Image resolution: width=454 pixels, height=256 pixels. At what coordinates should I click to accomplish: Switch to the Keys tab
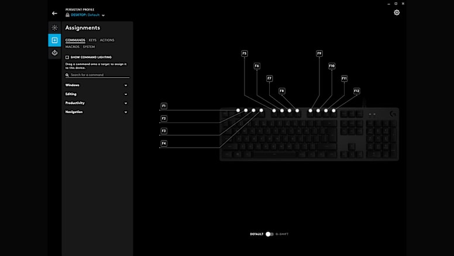(92, 40)
